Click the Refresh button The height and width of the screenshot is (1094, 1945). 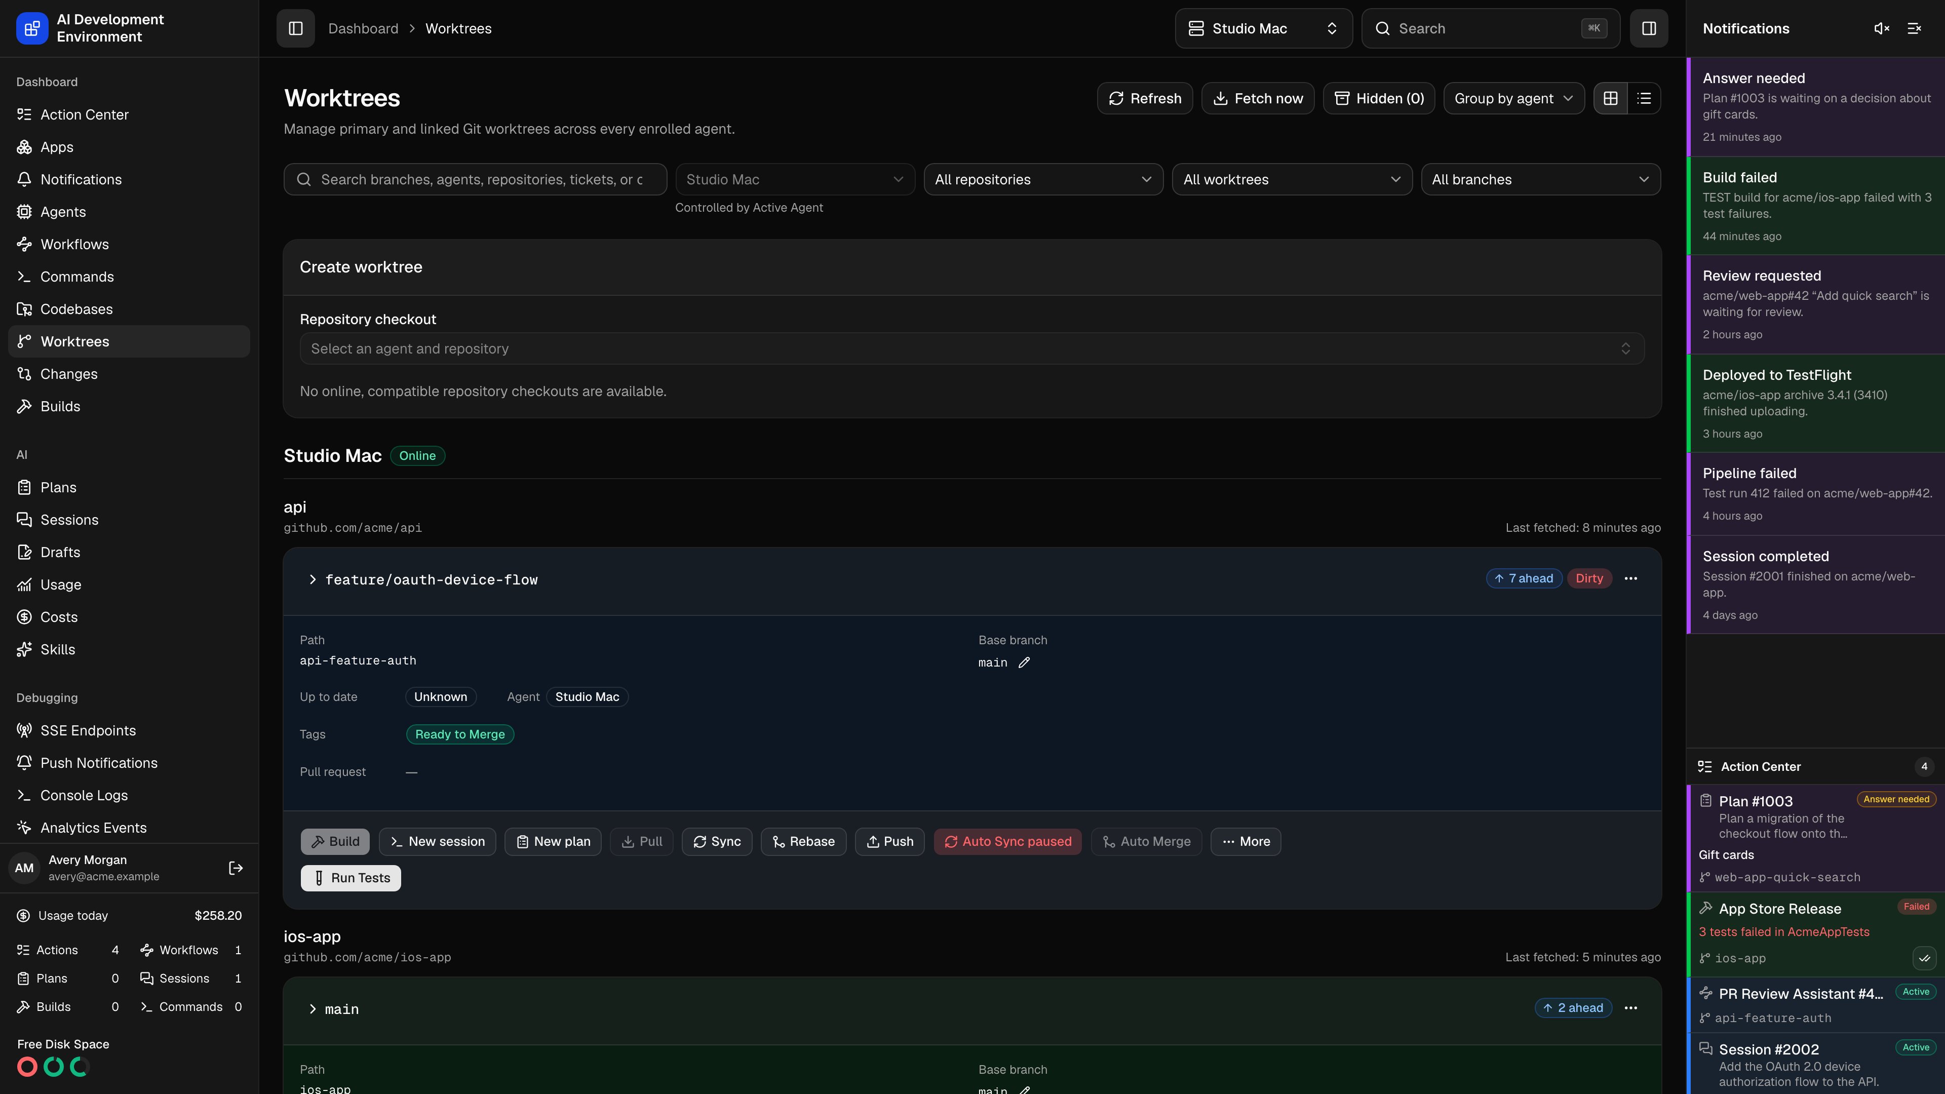pos(1145,98)
